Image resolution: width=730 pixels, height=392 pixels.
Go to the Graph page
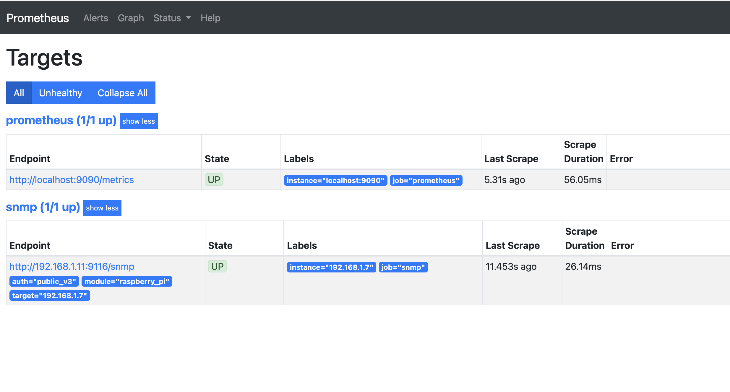[x=131, y=18]
